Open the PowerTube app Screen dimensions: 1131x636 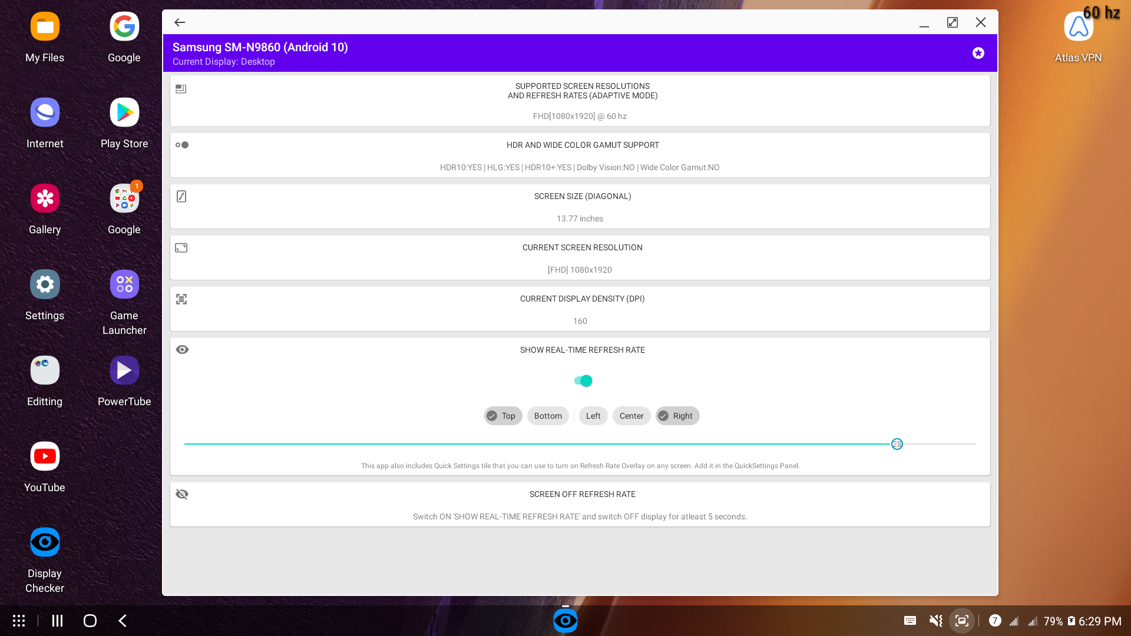(124, 370)
